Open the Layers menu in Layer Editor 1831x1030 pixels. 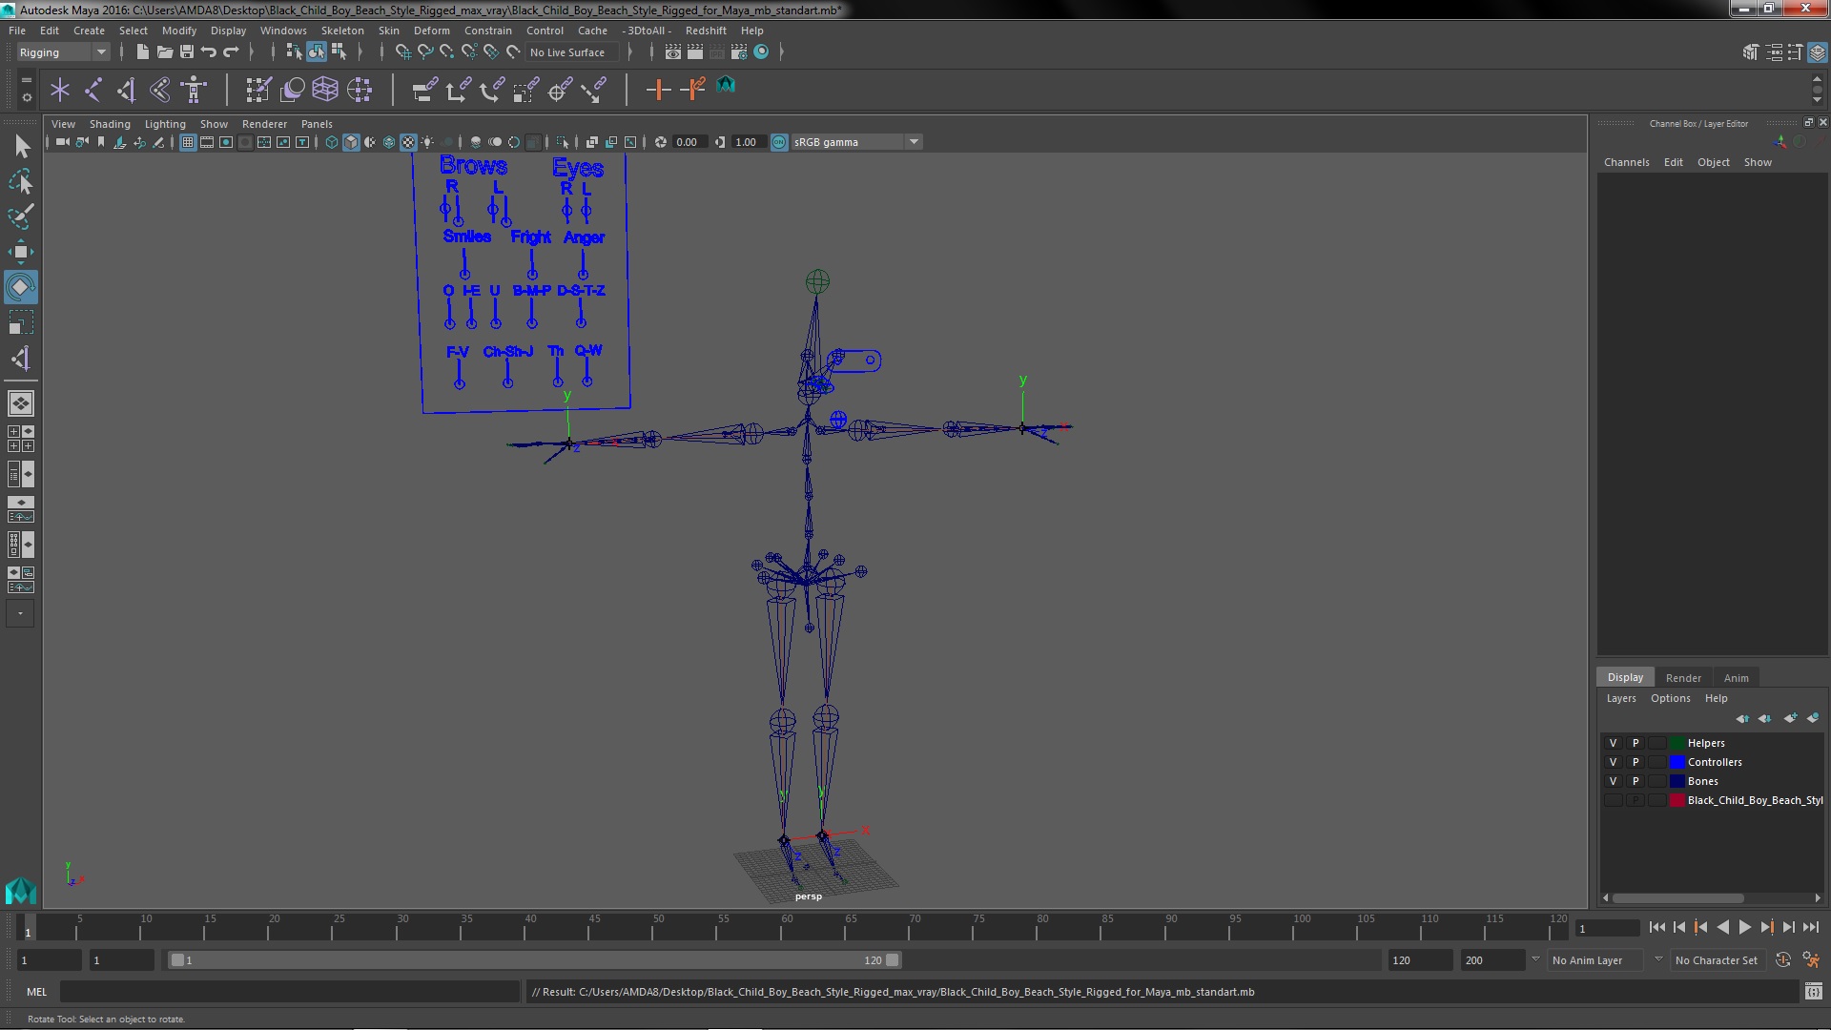tap(1620, 698)
